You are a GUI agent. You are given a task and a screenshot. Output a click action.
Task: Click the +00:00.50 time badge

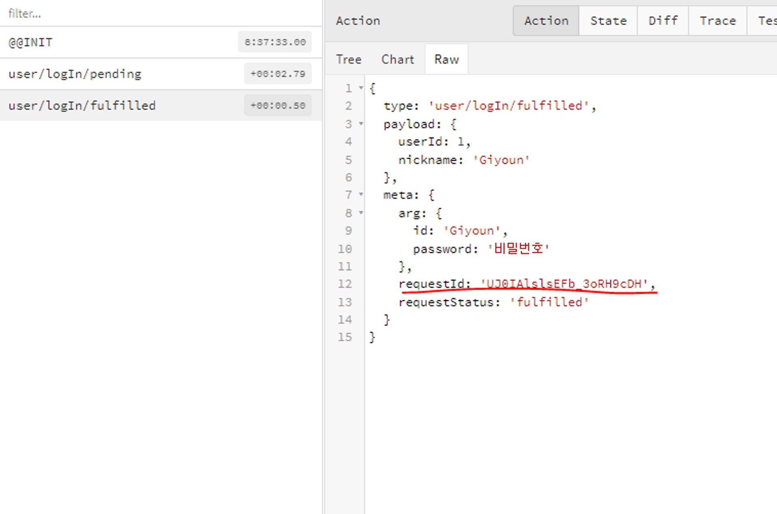point(278,105)
